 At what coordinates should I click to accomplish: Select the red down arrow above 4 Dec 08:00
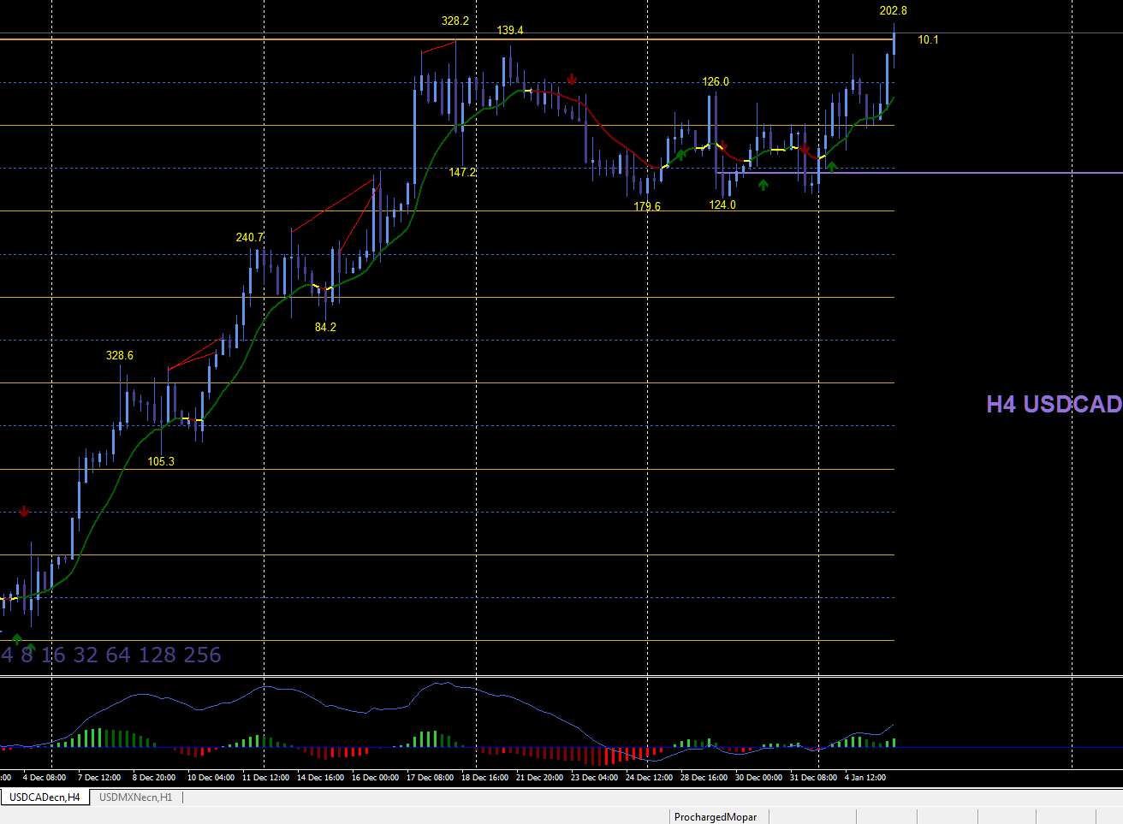[24, 512]
